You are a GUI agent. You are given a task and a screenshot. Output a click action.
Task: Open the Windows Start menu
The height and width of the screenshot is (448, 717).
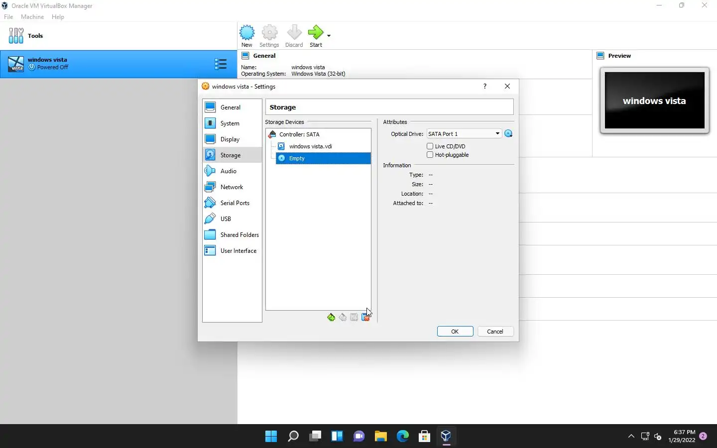(x=271, y=437)
